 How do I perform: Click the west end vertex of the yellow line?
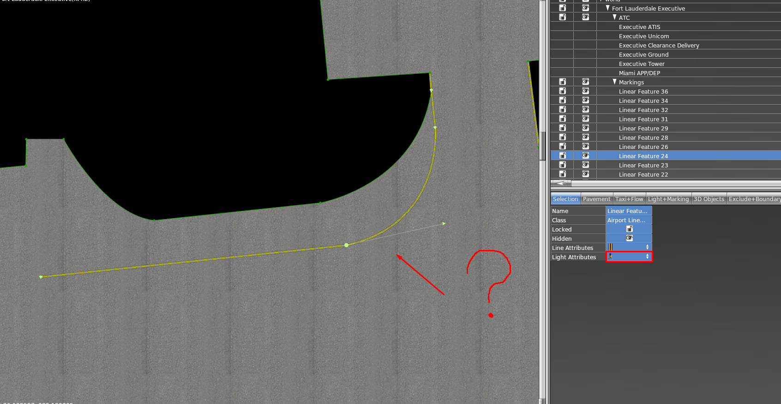[41, 277]
